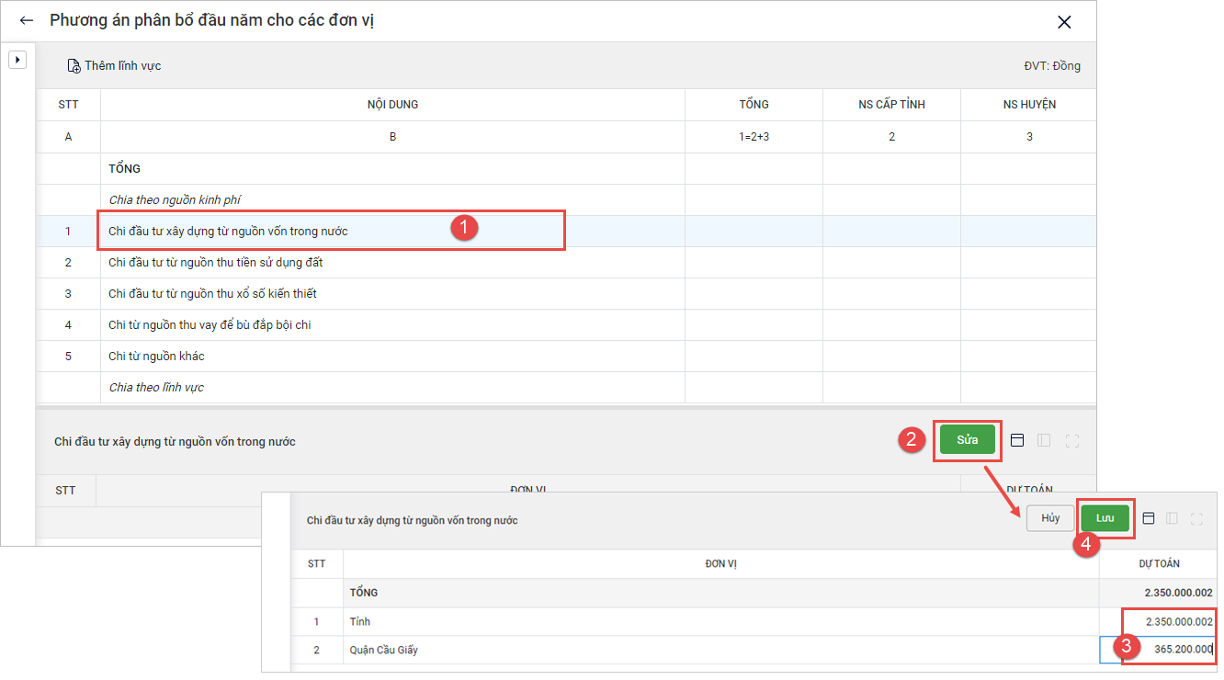The height and width of the screenshot is (680, 1224).
Task: Cancel editing with the Hủy button
Action: [x=1050, y=518]
